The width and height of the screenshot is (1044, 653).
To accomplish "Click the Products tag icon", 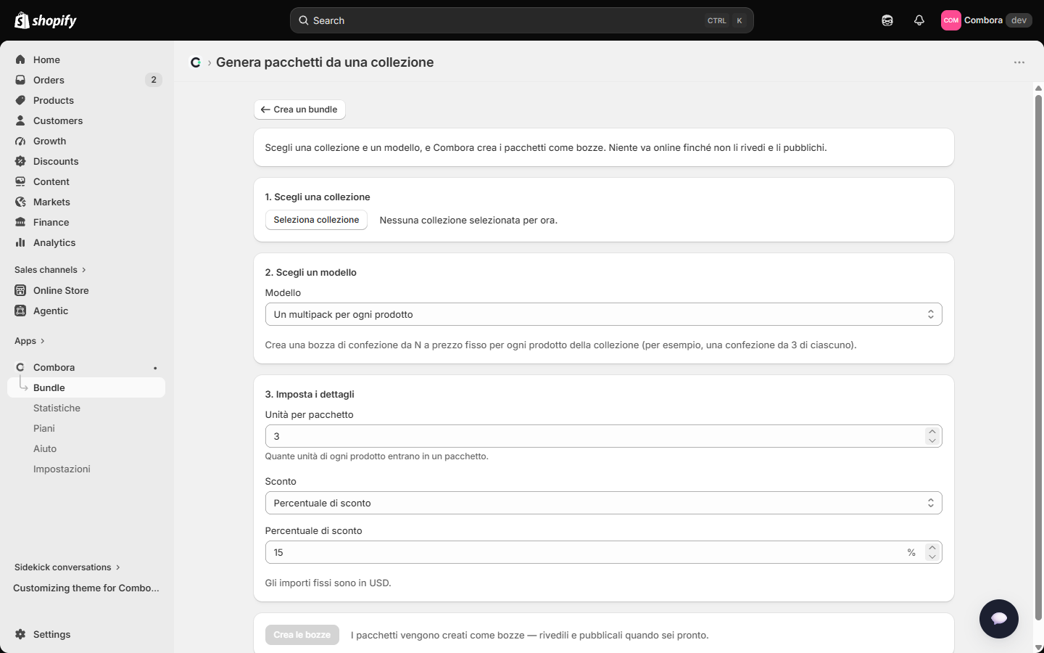I will pos(20,100).
